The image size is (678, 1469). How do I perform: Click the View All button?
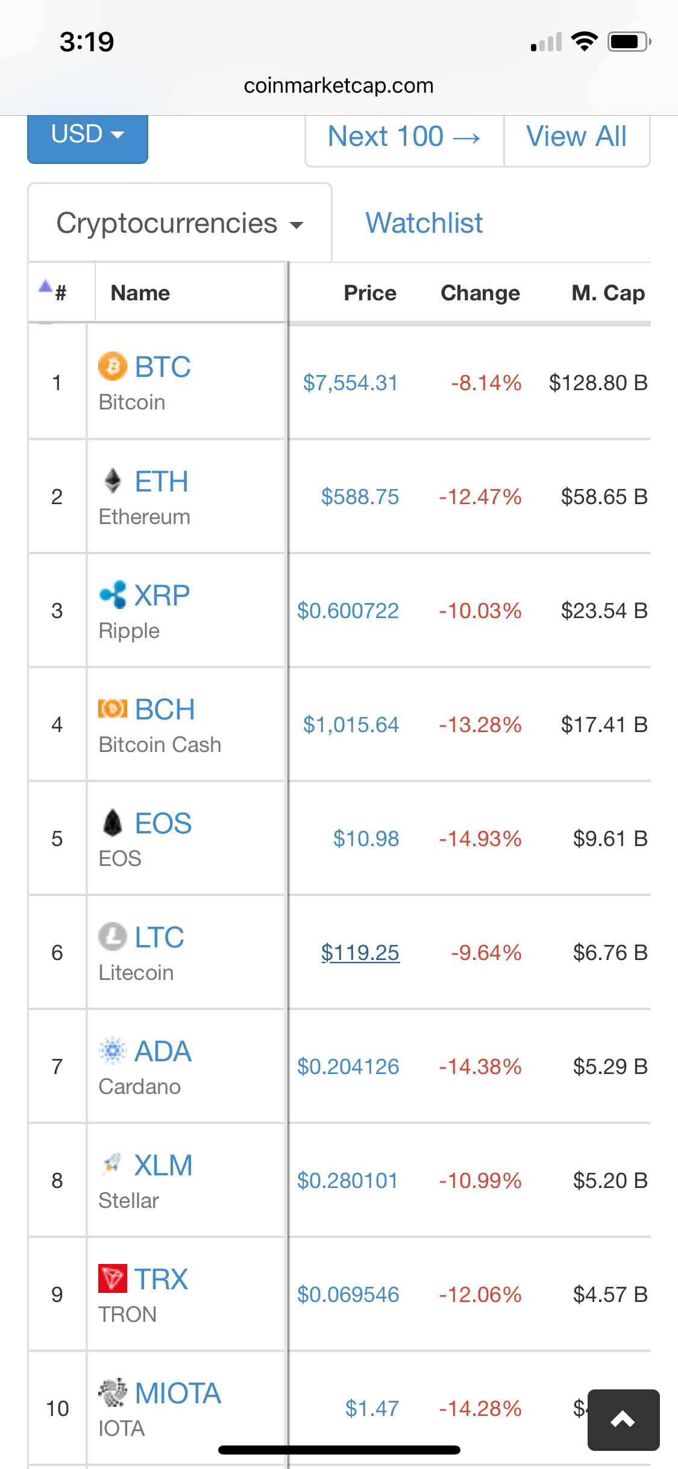tap(576, 137)
